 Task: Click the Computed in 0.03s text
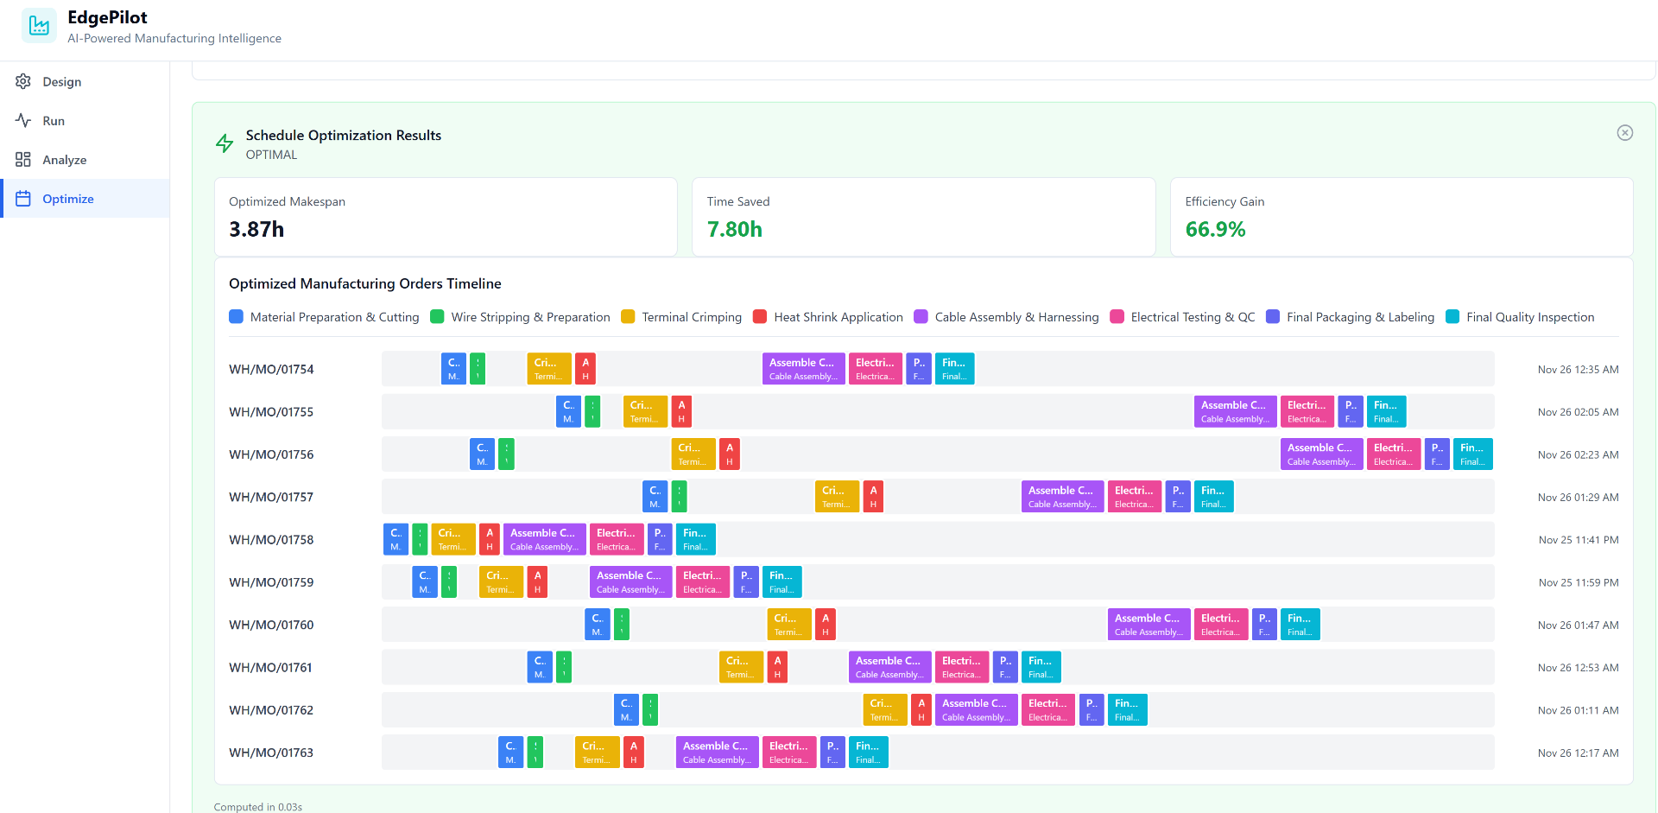click(258, 806)
